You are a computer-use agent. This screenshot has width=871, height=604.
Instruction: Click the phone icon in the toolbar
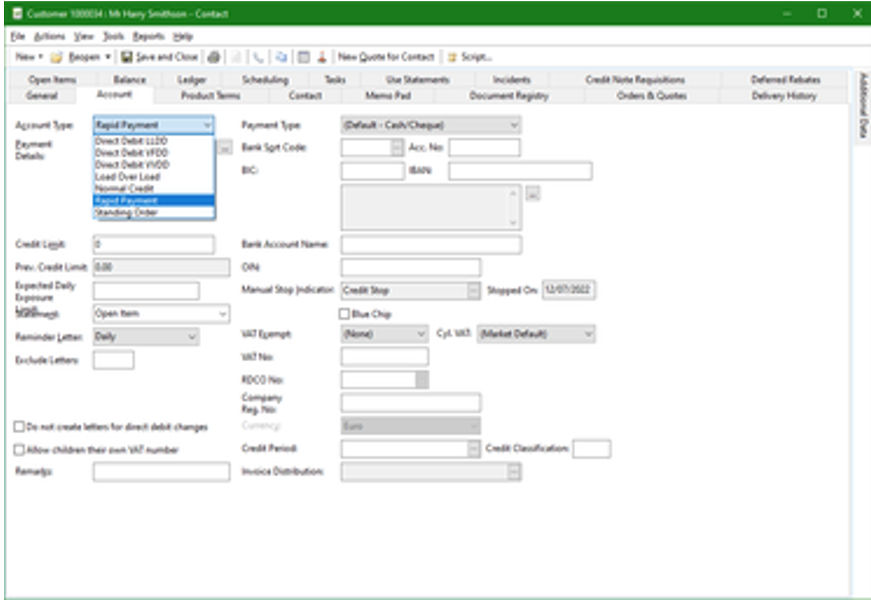(x=258, y=57)
